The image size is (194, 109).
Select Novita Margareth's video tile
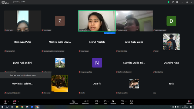97,21
